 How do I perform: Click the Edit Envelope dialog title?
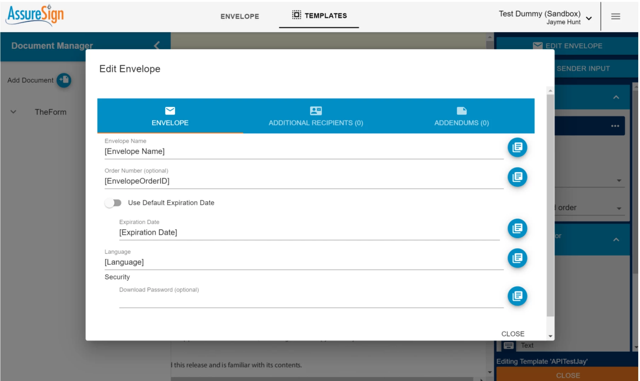click(x=130, y=69)
